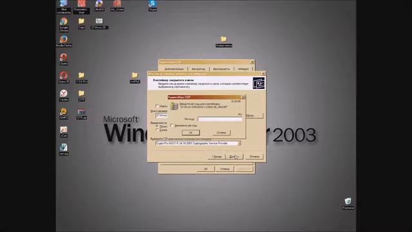Switch to the Winlogon tab
This screenshot has height=232, width=412.
pyautogui.click(x=243, y=69)
